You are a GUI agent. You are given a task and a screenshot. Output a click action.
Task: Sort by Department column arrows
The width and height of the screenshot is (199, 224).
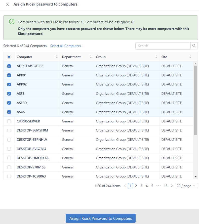click(x=91, y=57)
